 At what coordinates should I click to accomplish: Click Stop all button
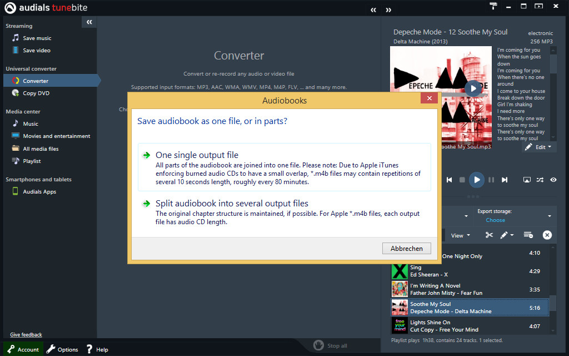330,345
